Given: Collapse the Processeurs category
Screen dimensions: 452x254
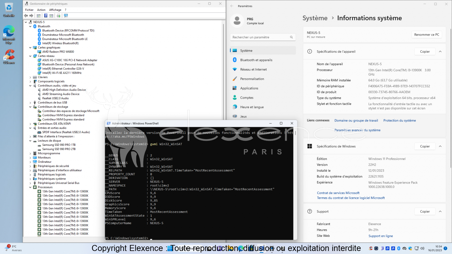Looking at the screenshot, I should 30,187.
